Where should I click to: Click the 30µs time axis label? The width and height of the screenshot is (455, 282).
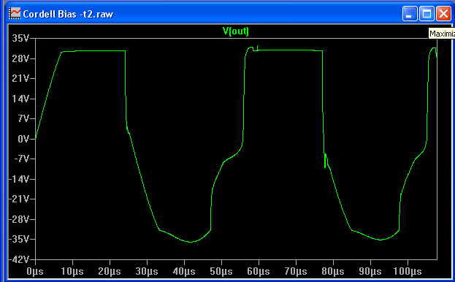coord(147,272)
